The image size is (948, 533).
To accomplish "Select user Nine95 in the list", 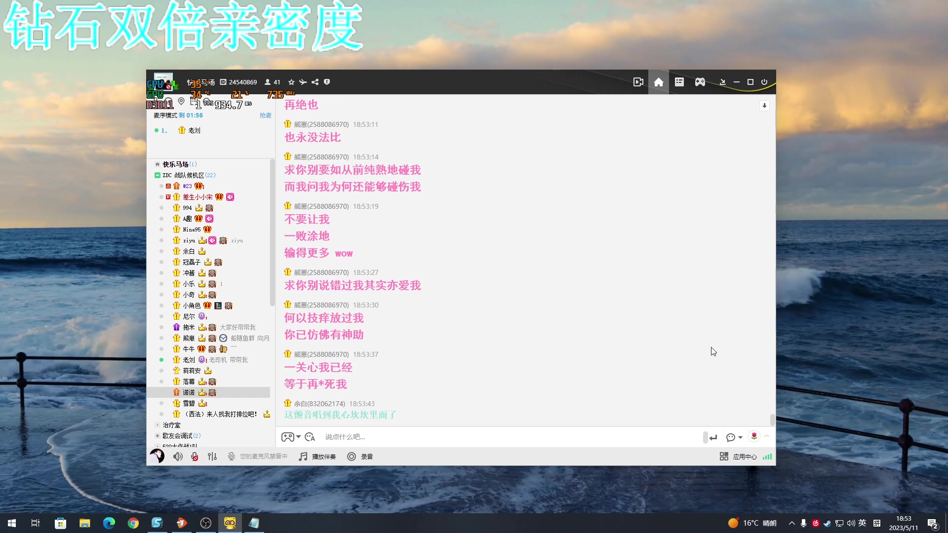I will 192,229.
